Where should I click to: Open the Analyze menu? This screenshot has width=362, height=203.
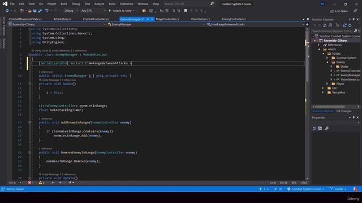tap(99, 4)
